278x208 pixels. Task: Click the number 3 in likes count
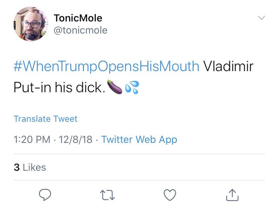click(x=16, y=167)
